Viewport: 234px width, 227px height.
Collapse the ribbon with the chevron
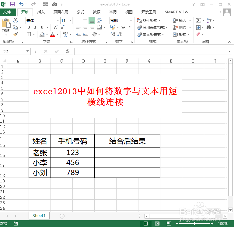click(x=229, y=42)
